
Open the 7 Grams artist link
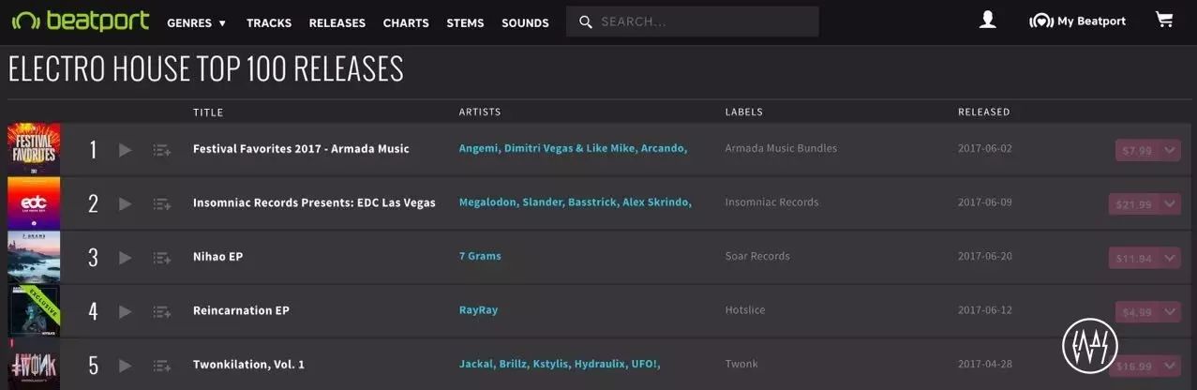(x=480, y=256)
